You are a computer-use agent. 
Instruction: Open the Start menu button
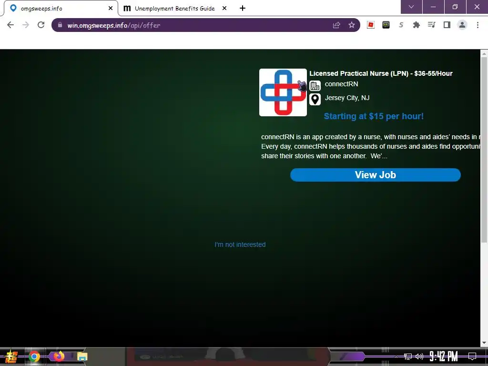pyautogui.click(x=11, y=356)
